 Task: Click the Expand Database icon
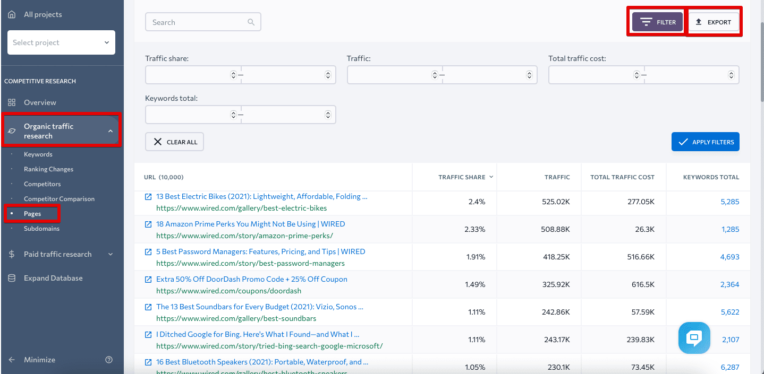click(x=12, y=278)
